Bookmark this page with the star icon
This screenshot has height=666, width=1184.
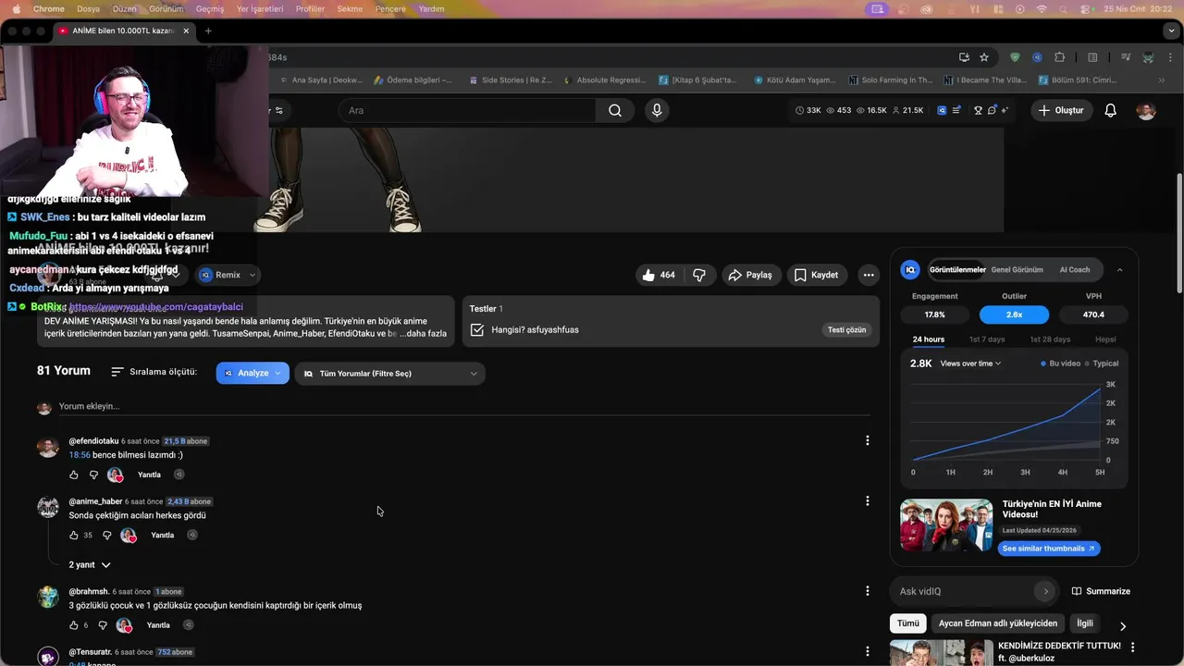pos(984,57)
